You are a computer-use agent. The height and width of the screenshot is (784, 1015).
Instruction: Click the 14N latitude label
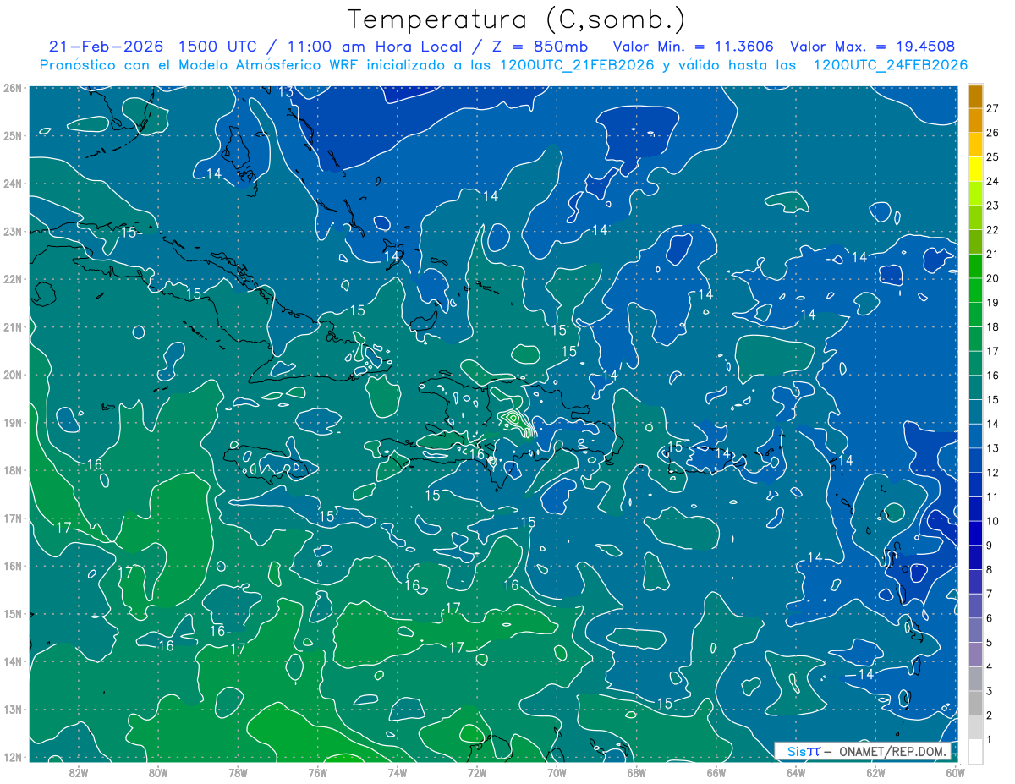(x=12, y=661)
